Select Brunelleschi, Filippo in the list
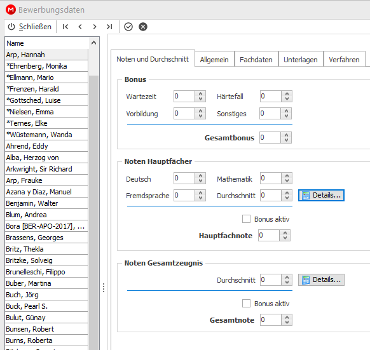The width and height of the screenshot is (370, 350). [46, 272]
